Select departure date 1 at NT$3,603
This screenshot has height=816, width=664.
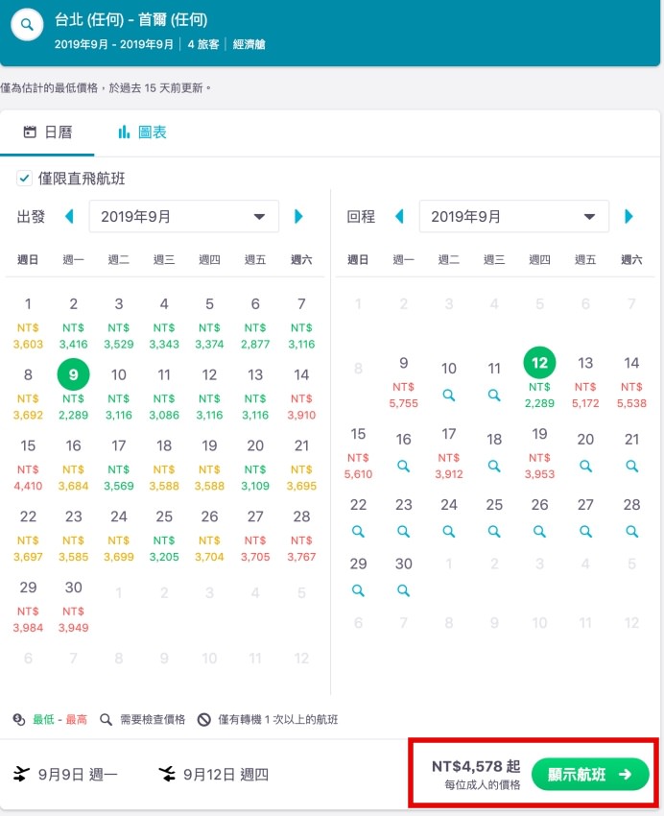[x=28, y=323]
